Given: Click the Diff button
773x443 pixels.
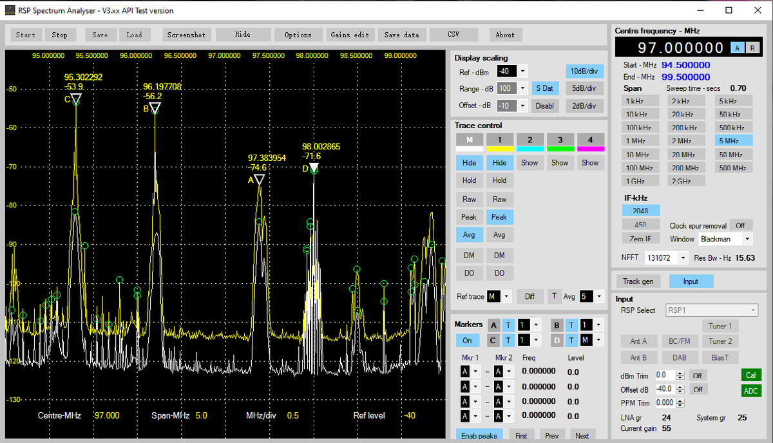Looking at the screenshot, I should click(x=530, y=296).
